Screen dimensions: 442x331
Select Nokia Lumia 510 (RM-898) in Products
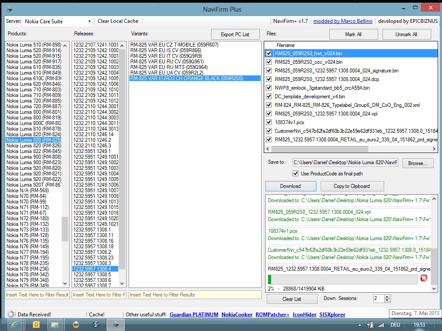coord(34,45)
